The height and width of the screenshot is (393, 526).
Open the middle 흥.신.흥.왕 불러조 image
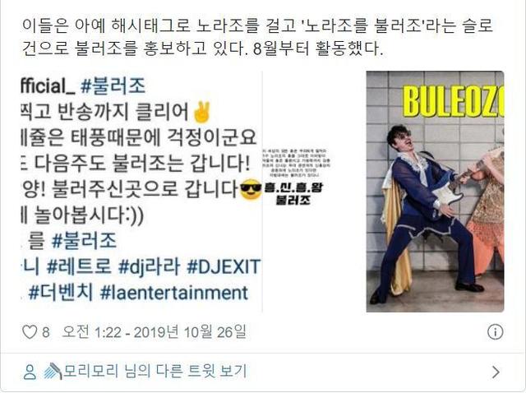294,177
